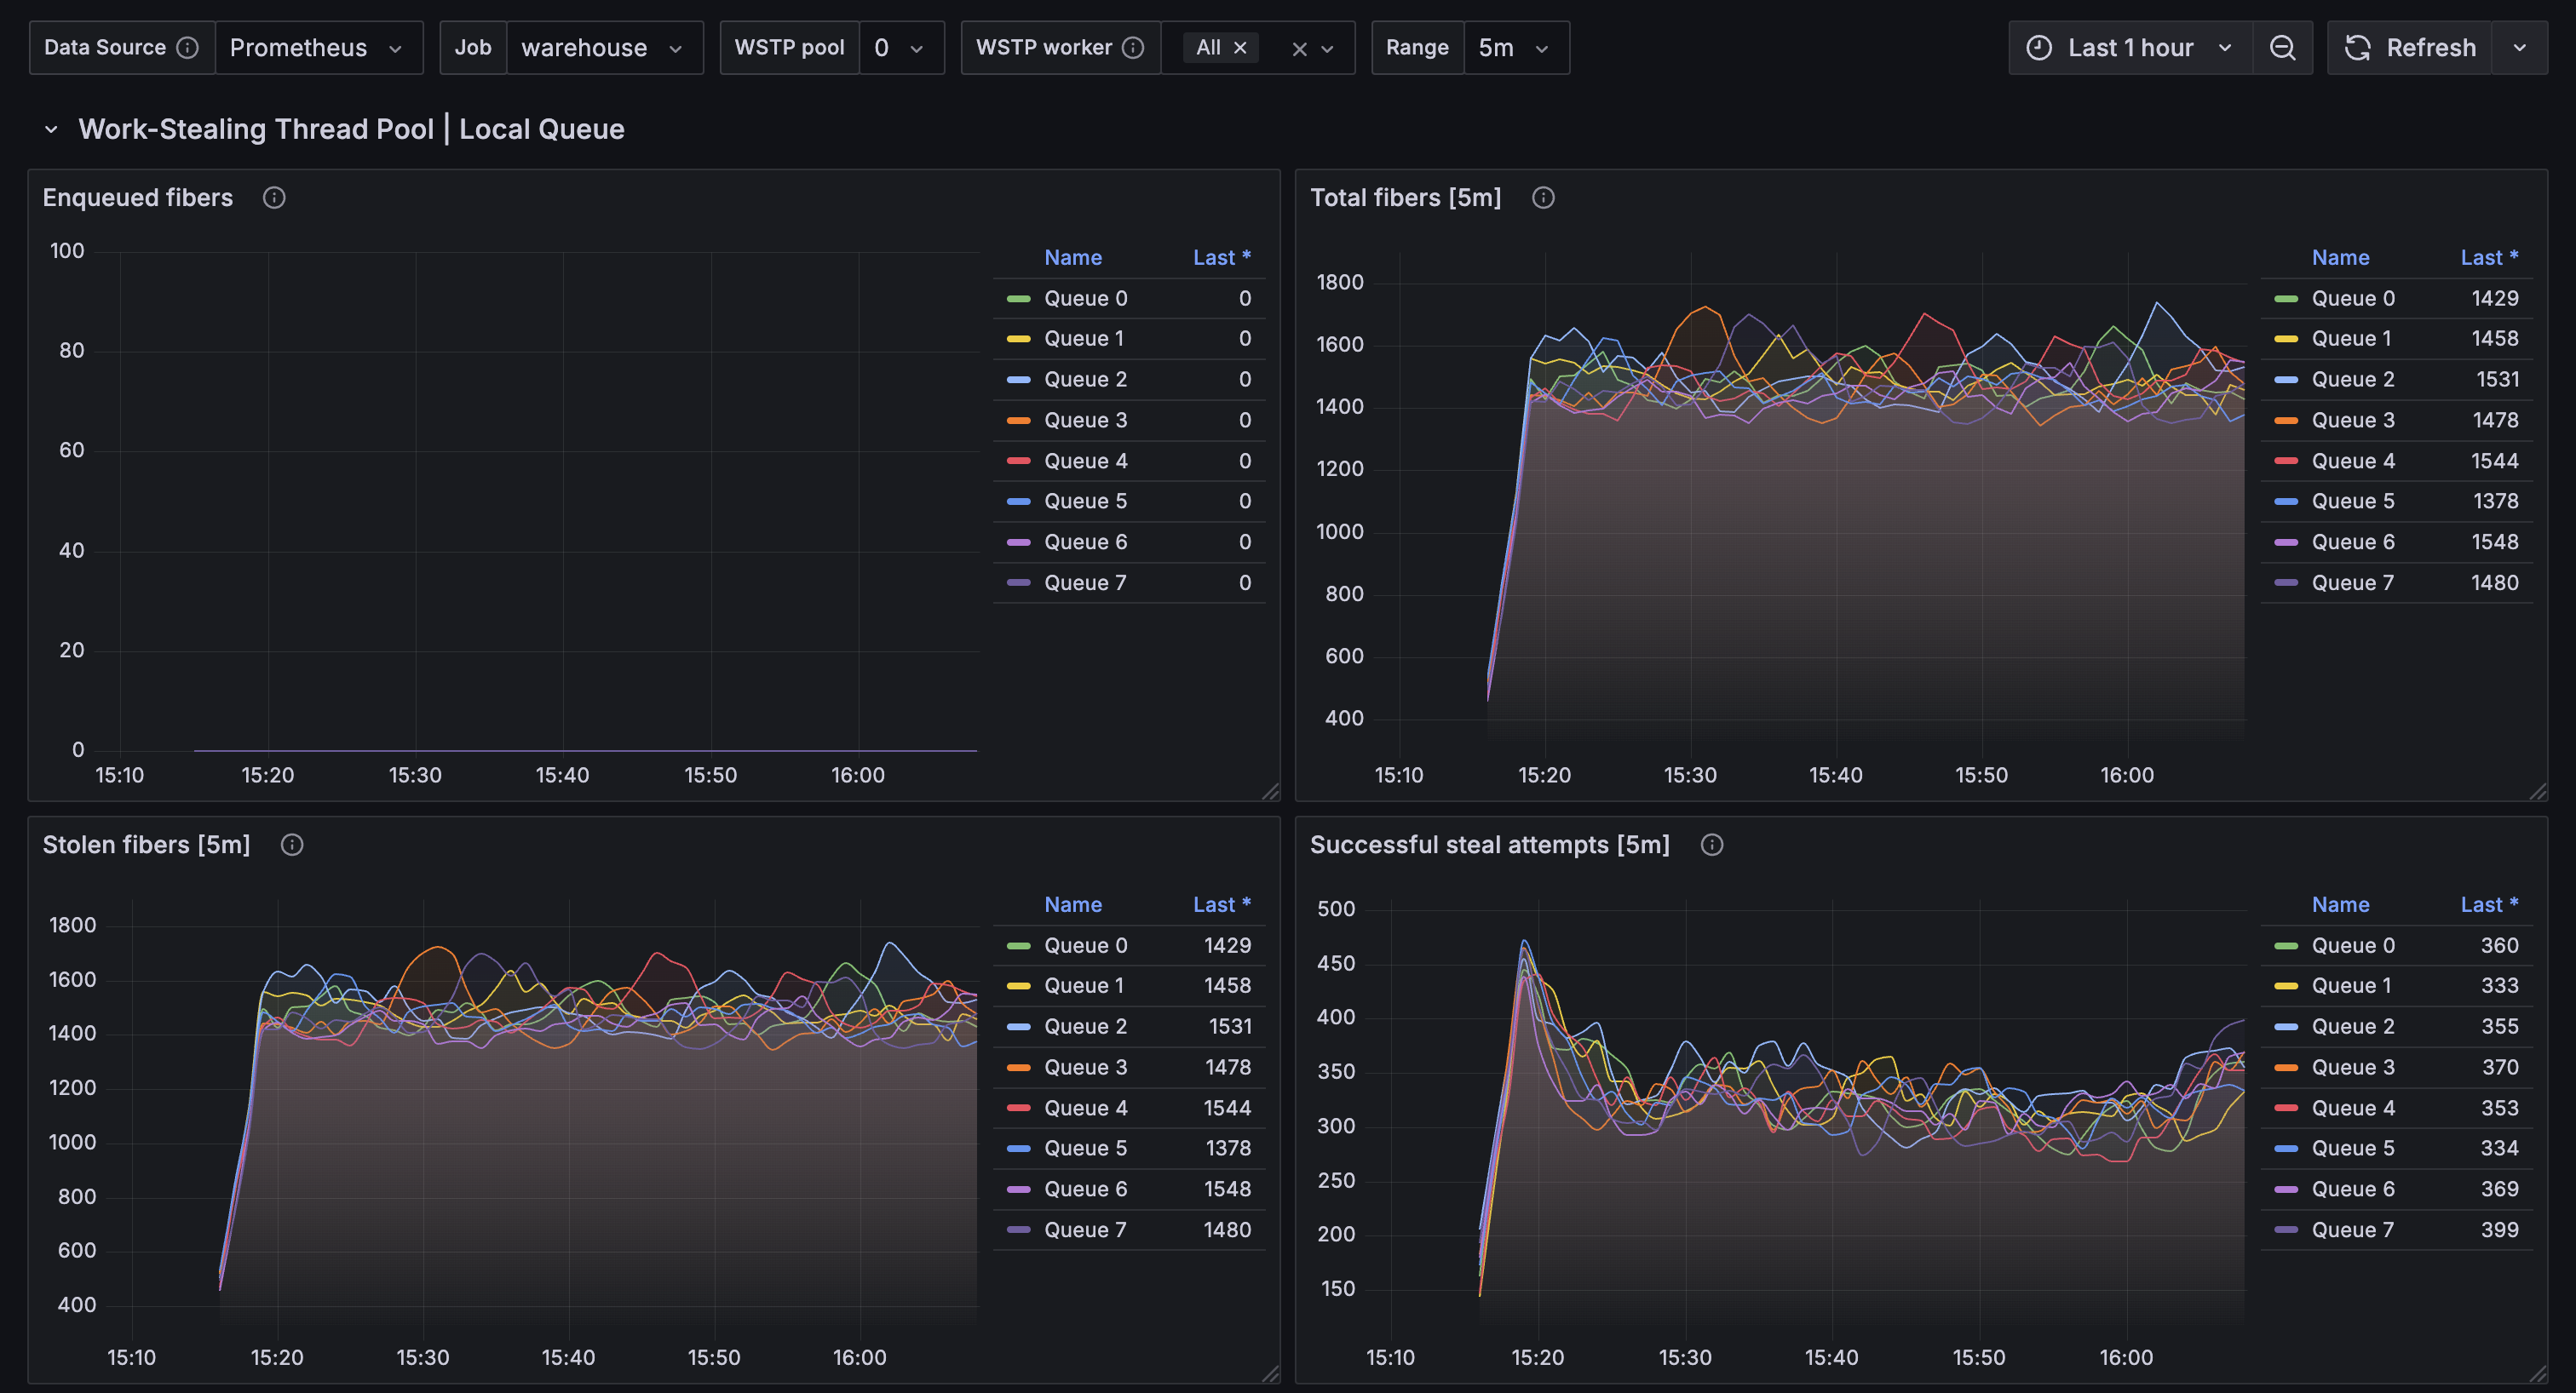Click the Refresh button
The height and width of the screenshot is (1393, 2576).
[2410, 48]
